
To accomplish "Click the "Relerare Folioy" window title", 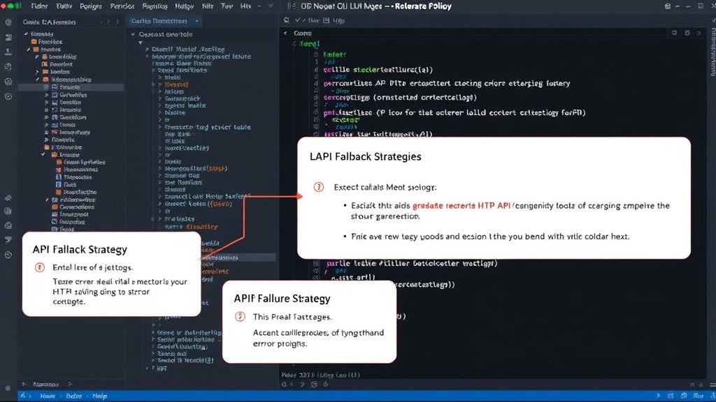I will tap(423, 6).
